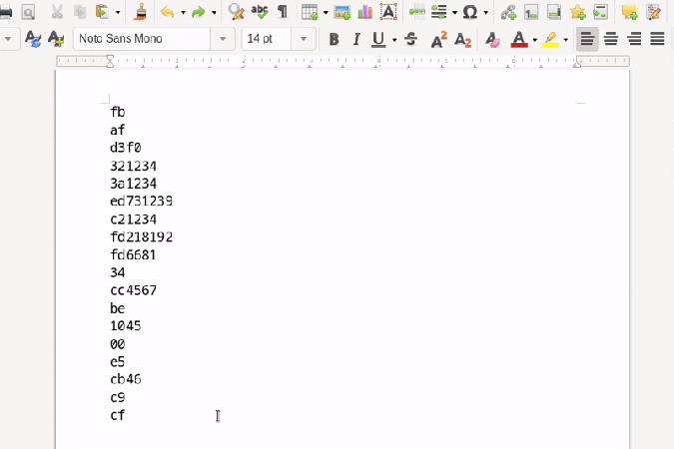Click the Insert Comment yellow note icon
The width and height of the screenshot is (674, 449).
(x=629, y=12)
